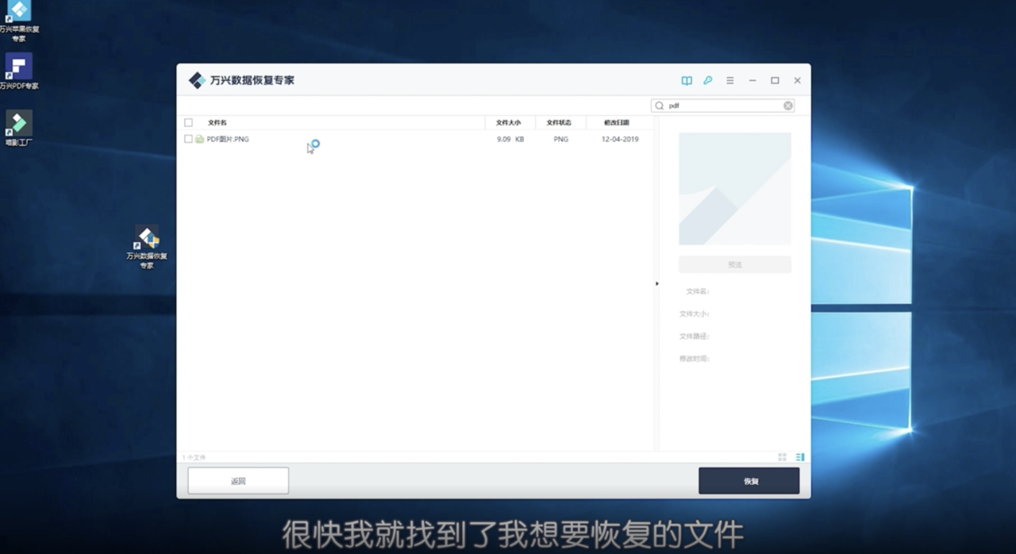
Task: Open 万兴苹果恢复专家 desktop shortcut
Action: (x=19, y=21)
